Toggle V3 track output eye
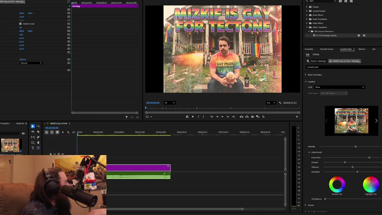 coord(63,154)
